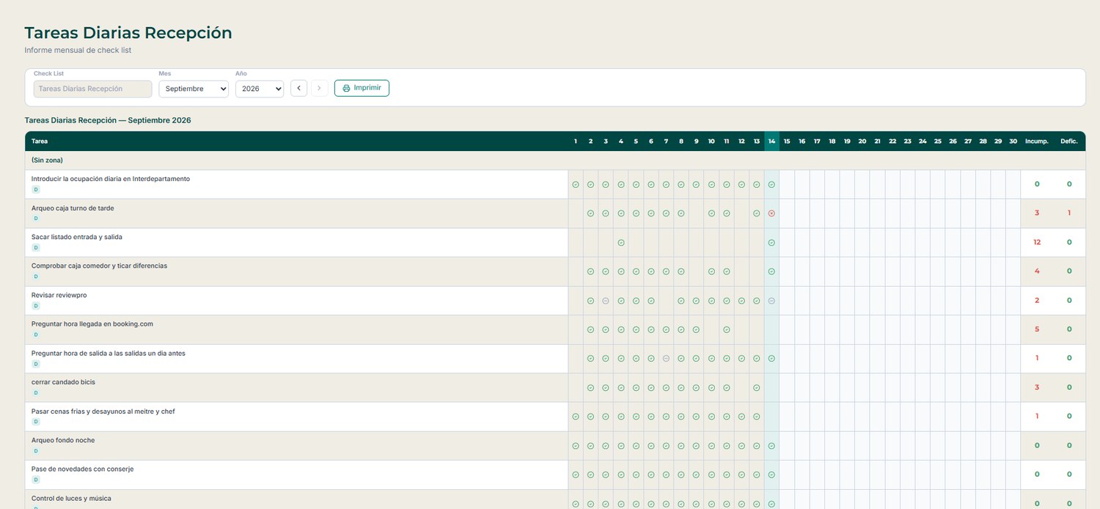The image size is (1100, 509).
Task: Click Defic. value 1 for Arqueo caja turno de tarde
Action: click(x=1069, y=213)
